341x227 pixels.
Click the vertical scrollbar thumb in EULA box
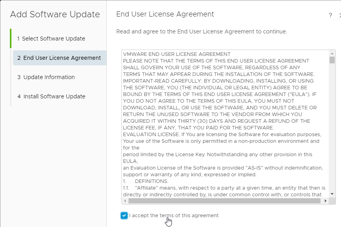coord(332,60)
